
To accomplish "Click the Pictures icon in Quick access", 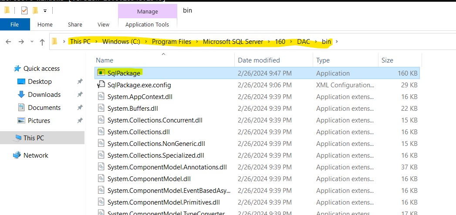I will (21, 121).
